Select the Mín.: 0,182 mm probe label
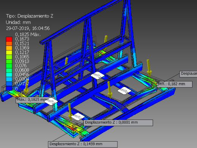The height and width of the screenshot is (148, 197). [175, 84]
